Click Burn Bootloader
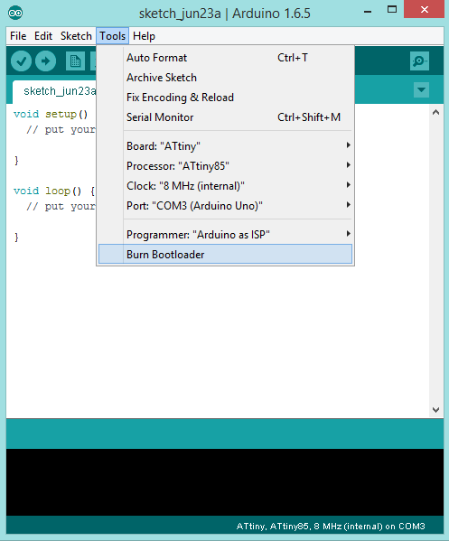Viewport: 449px width, 541px height. tap(225, 255)
